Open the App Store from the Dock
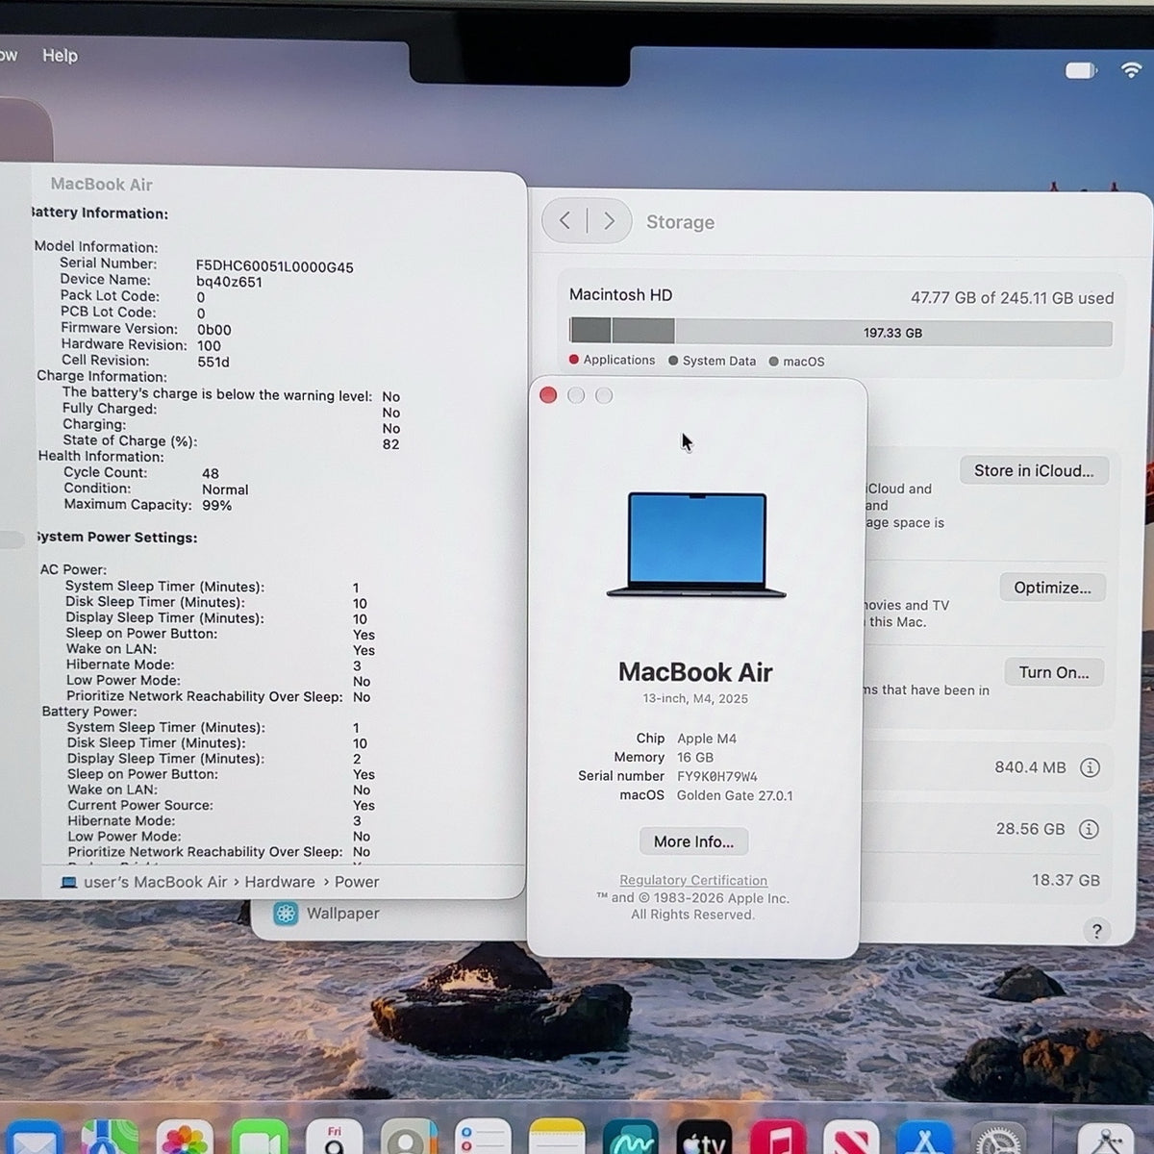Screen dimensions: 1154x1154 click(x=924, y=1140)
